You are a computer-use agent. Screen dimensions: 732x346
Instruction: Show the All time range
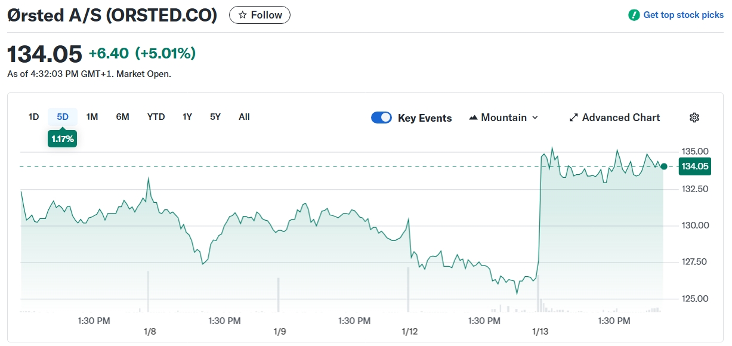point(244,117)
